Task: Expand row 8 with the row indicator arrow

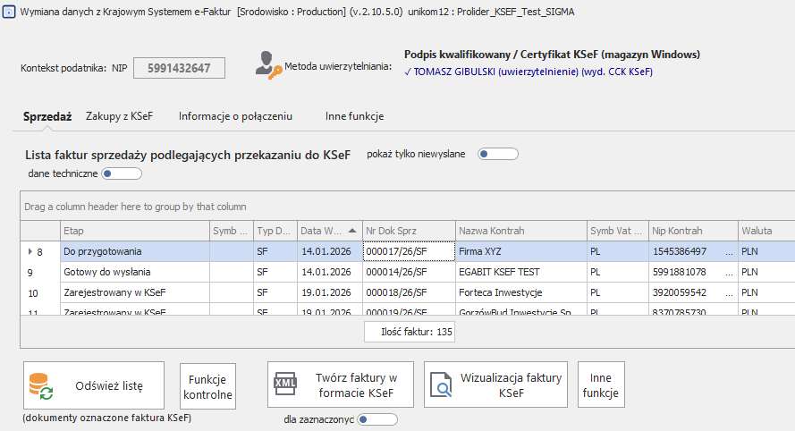Action: [x=30, y=251]
